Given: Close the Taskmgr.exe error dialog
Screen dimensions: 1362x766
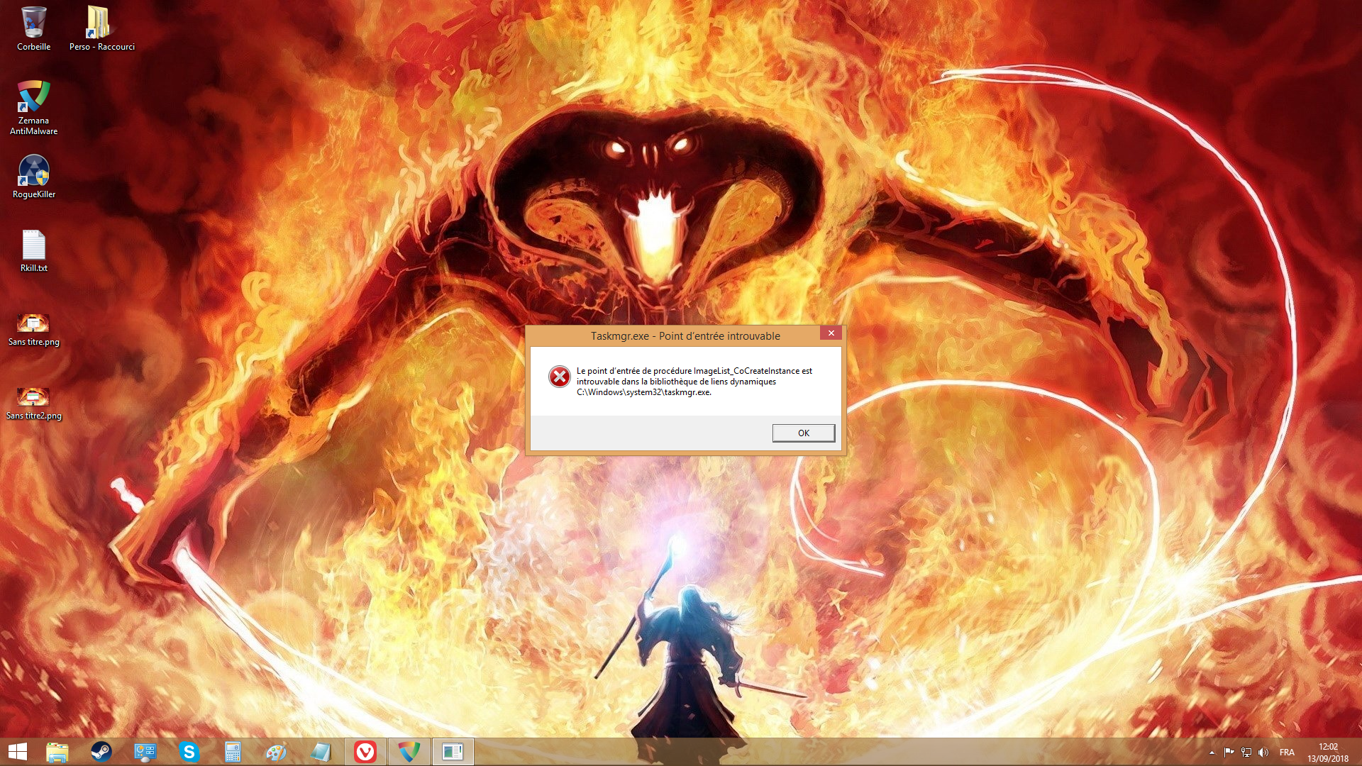Looking at the screenshot, I should pos(831,333).
